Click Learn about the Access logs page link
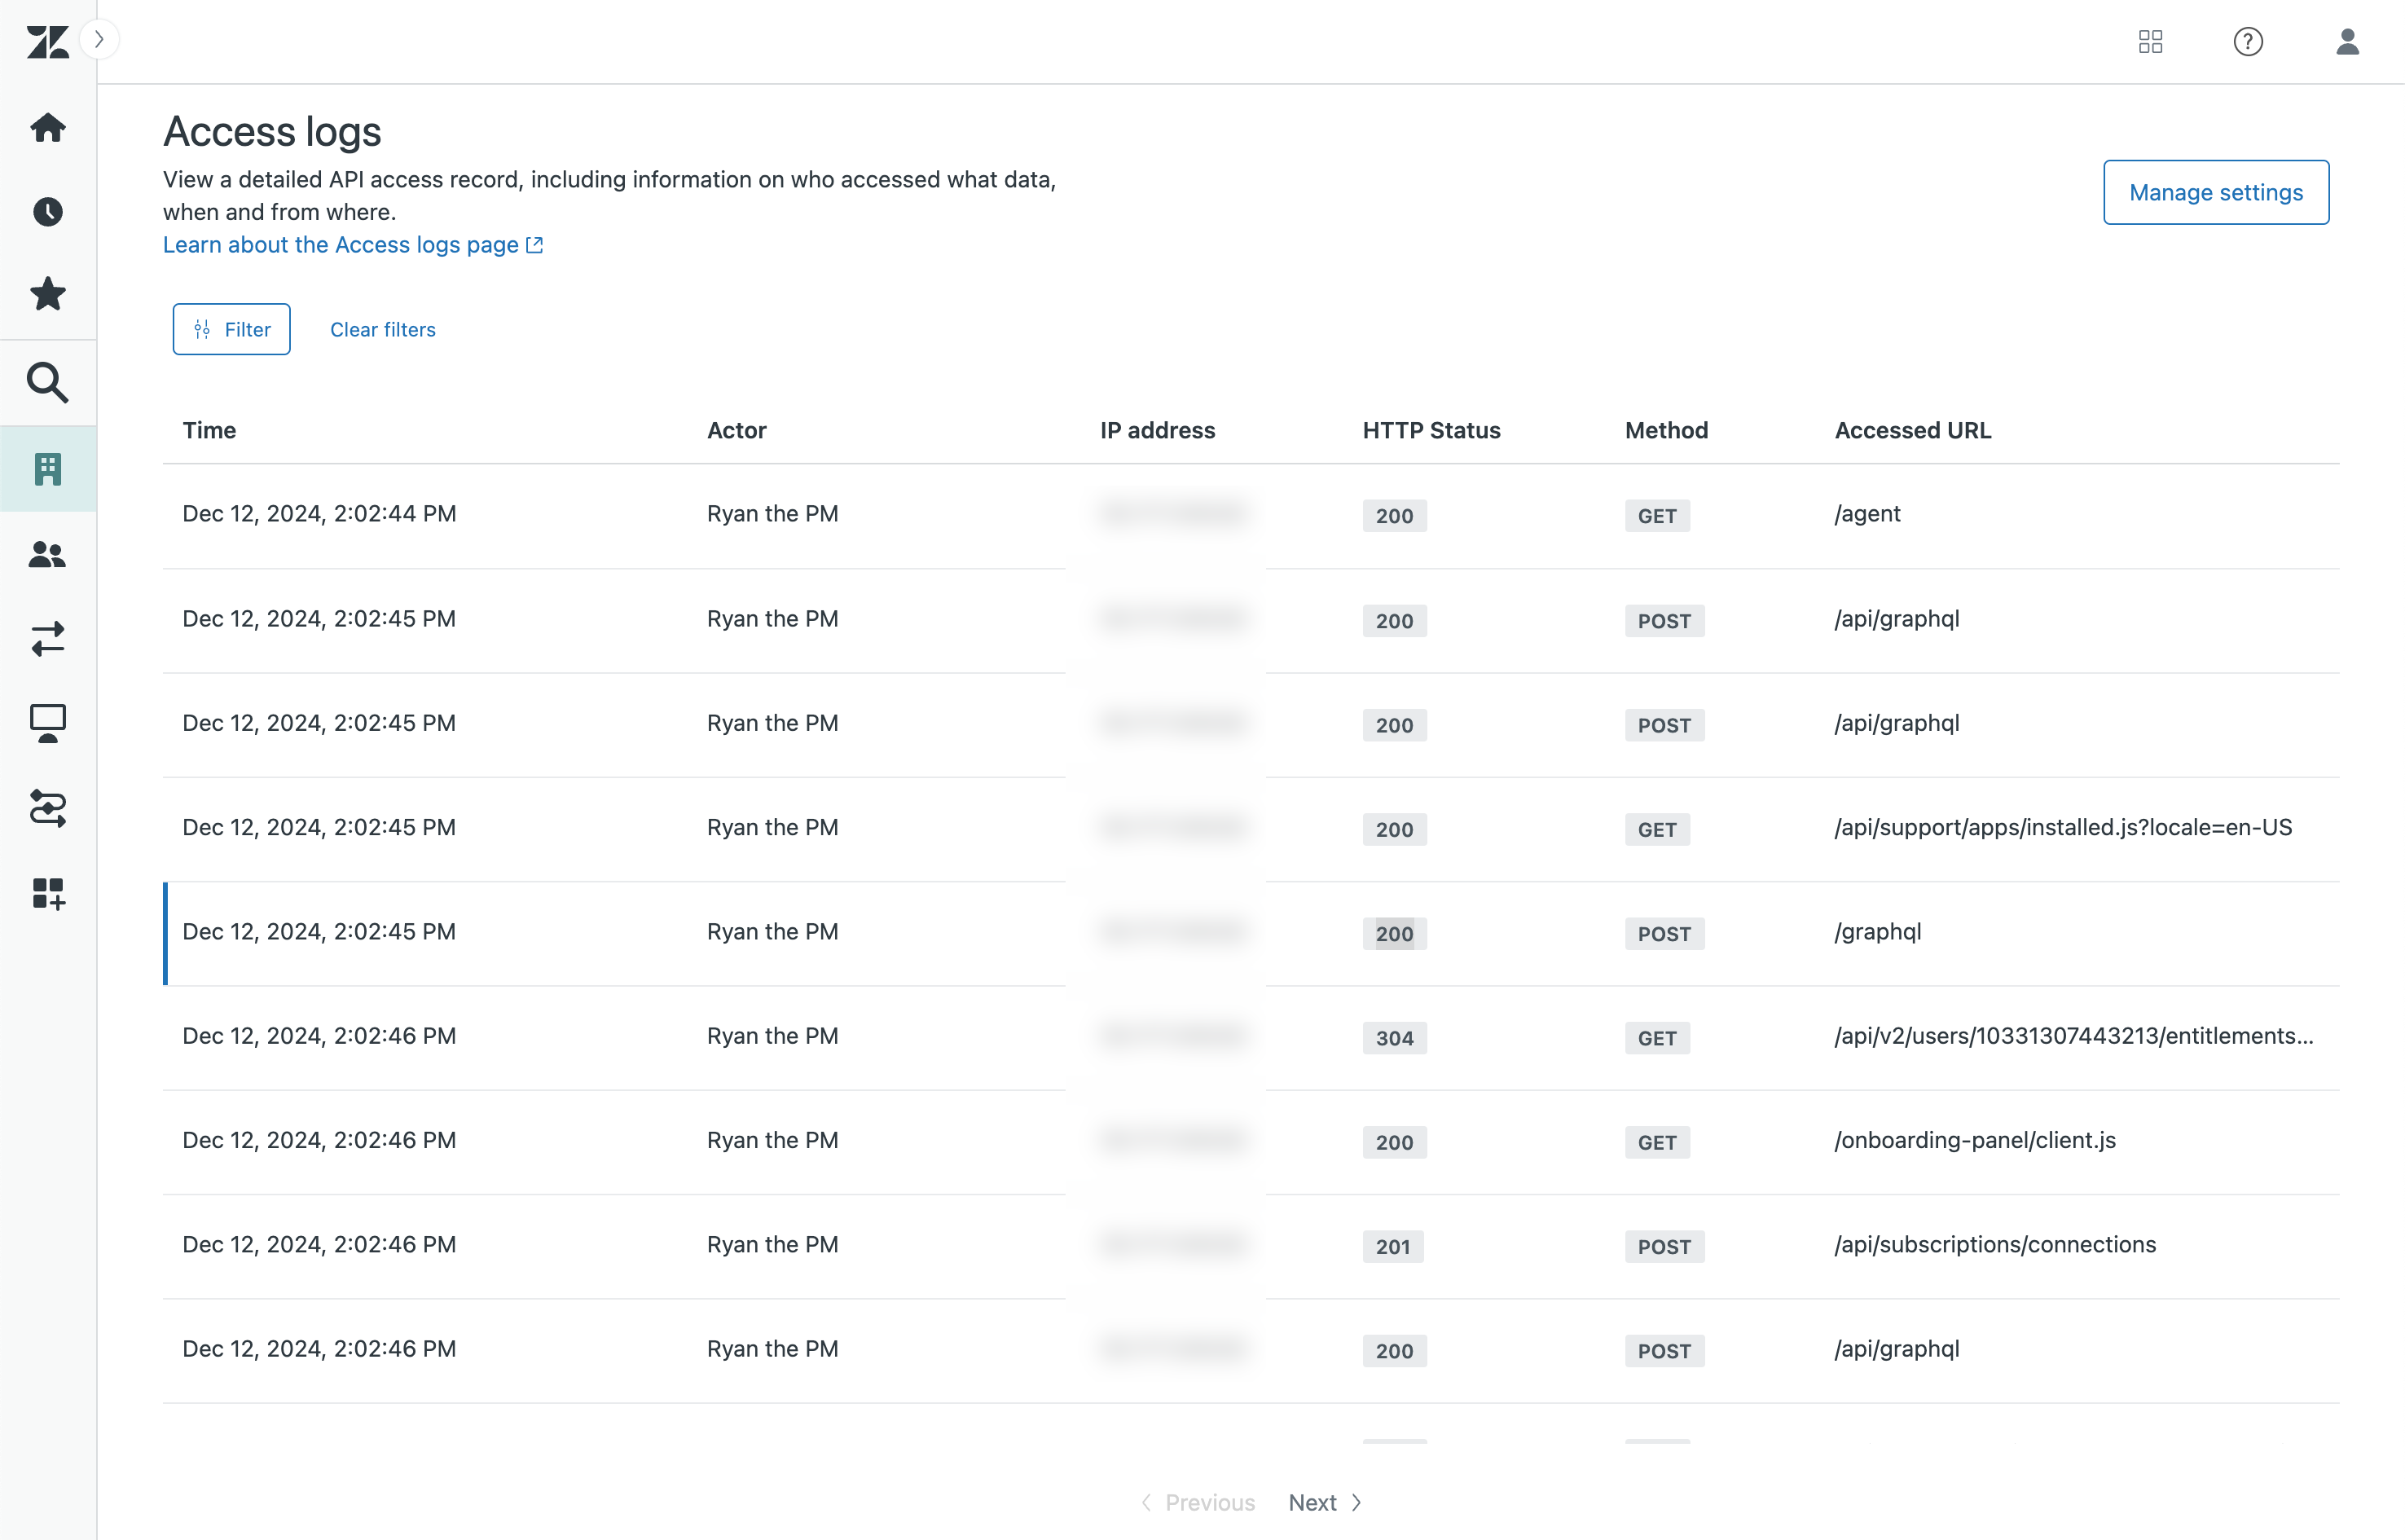 tap(350, 244)
